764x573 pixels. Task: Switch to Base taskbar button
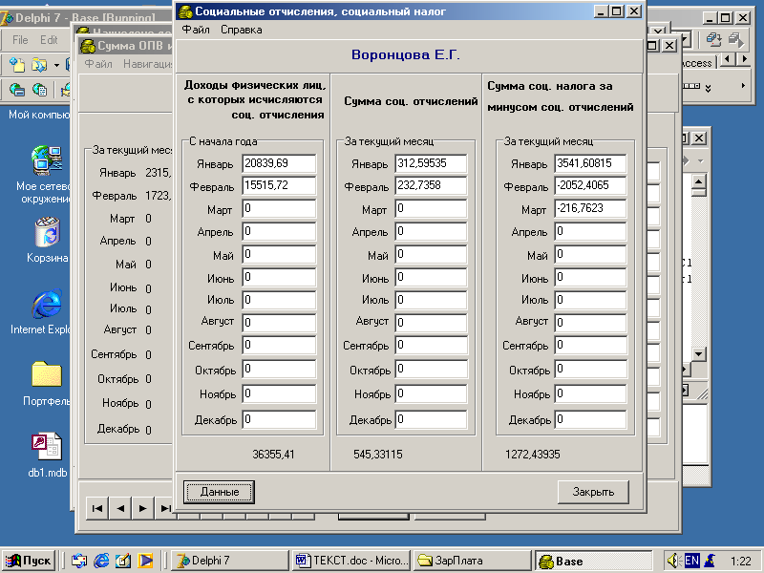594,561
